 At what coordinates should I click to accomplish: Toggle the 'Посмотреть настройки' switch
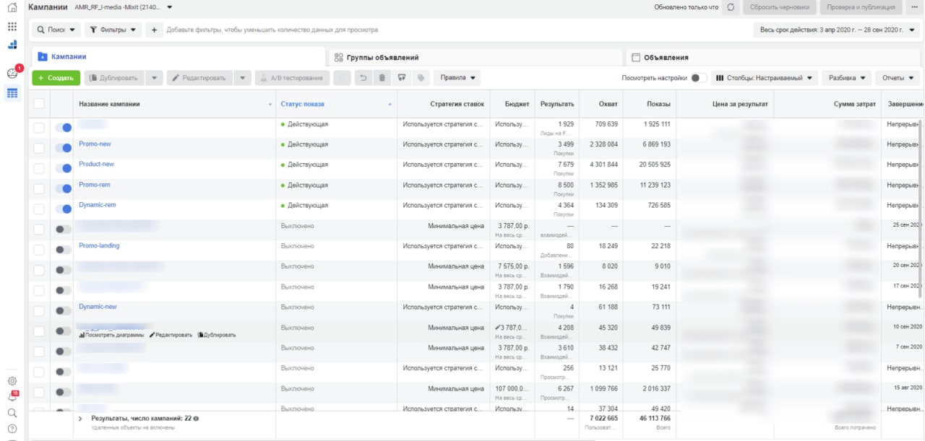click(x=698, y=78)
